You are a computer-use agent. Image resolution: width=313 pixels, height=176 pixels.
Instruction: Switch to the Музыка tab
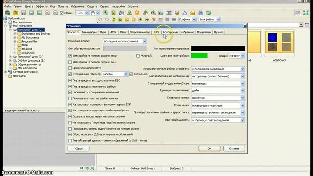pyautogui.click(x=219, y=32)
